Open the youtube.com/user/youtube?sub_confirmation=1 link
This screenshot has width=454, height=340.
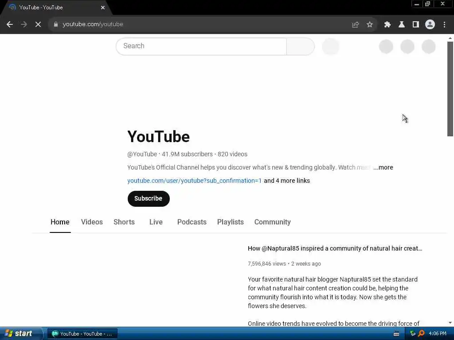194,181
